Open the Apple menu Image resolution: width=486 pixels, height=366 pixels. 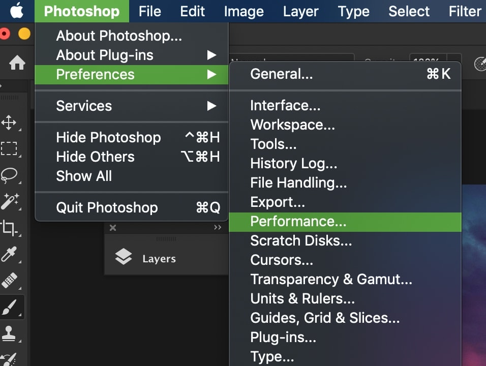coord(17,11)
